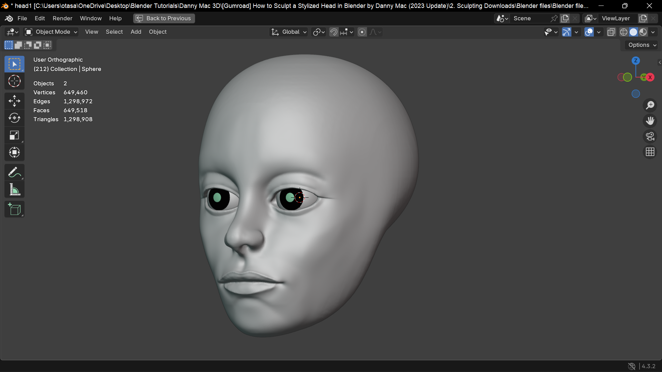Open the object visibility eye dropdown
The image size is (662, 372).
pos(551,32)
